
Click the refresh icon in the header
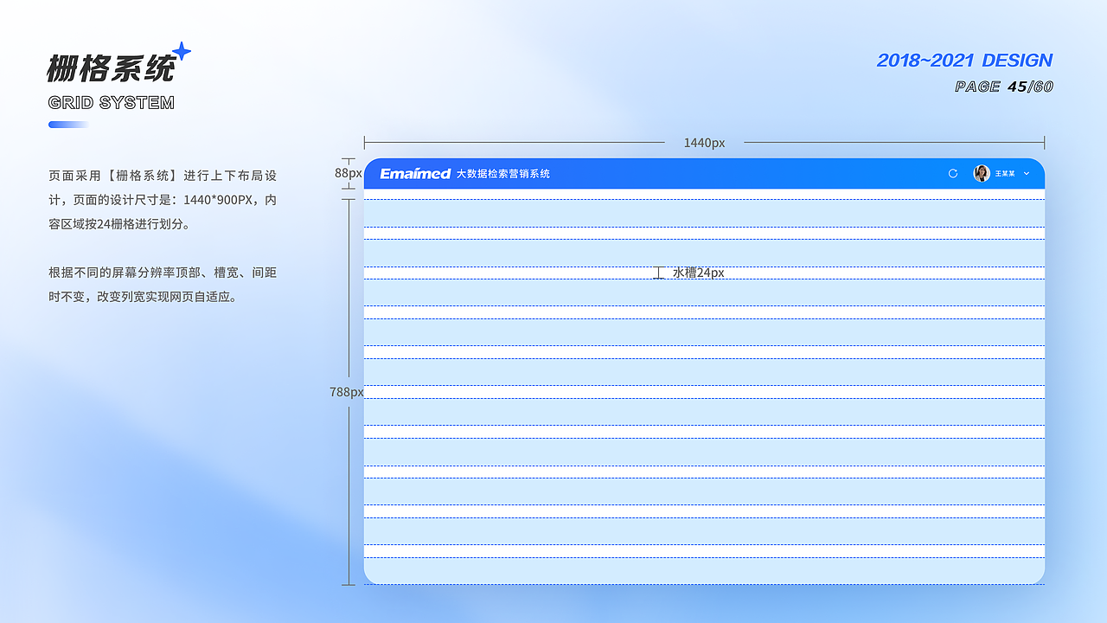click(953, 173)
